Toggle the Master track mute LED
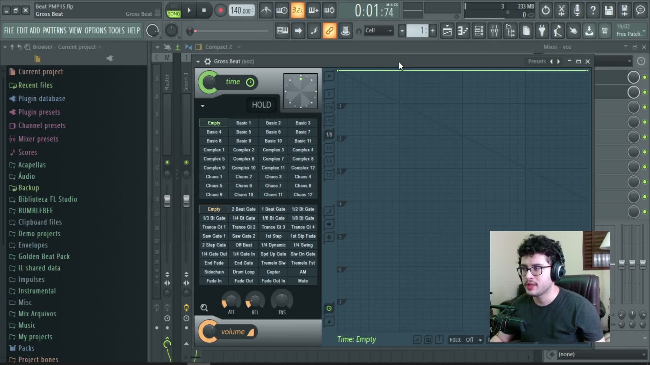The image size is (650, 365). tap(167, 163)
